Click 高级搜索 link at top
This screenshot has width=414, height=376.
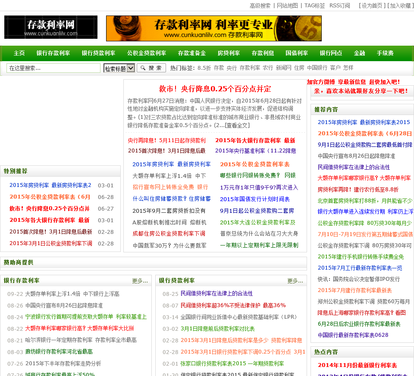[x=260, y=6]
